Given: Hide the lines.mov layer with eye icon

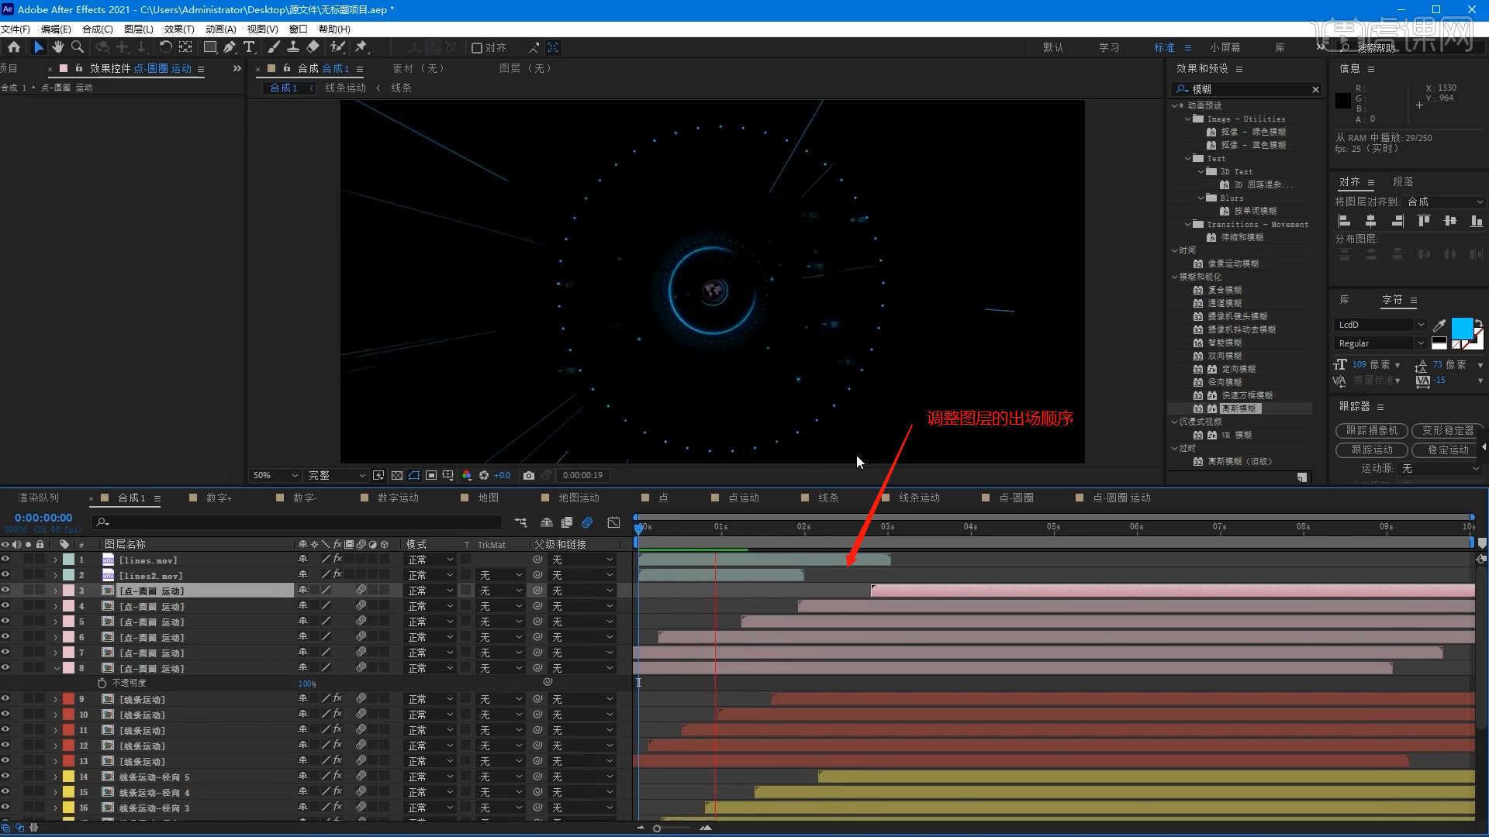Looking at the screenshot, I should (x=5, y=560).
